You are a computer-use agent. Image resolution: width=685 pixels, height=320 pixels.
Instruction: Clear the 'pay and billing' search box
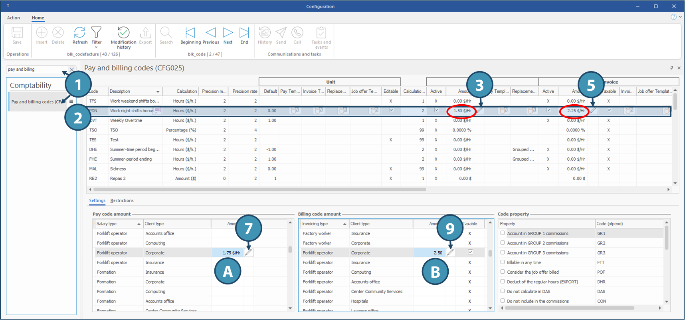[72, 70]
